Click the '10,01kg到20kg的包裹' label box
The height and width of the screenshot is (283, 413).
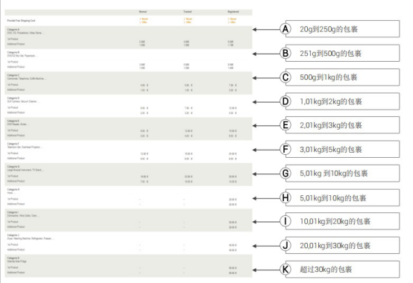pos(342,221)
